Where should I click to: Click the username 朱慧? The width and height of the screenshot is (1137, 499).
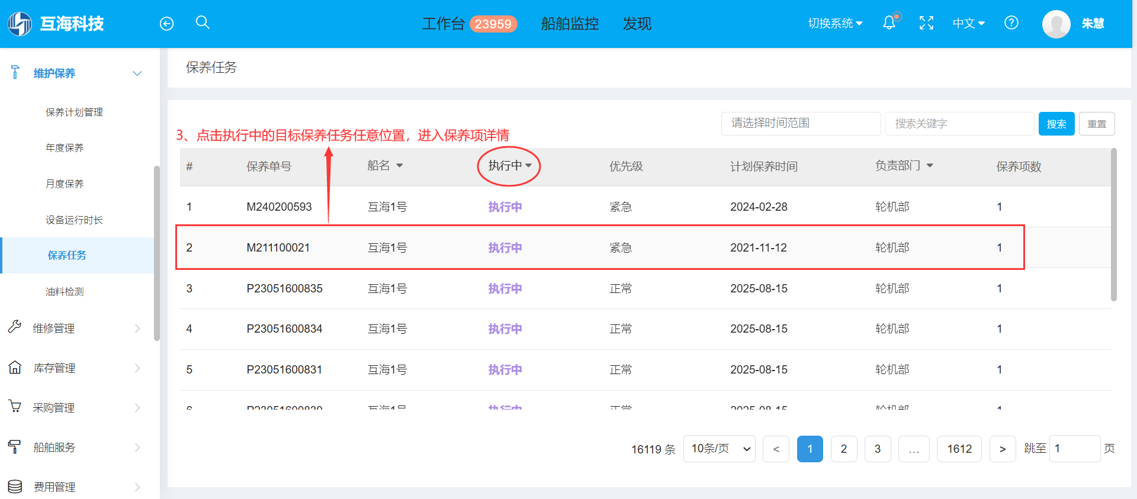click(x=1093, y=24)
